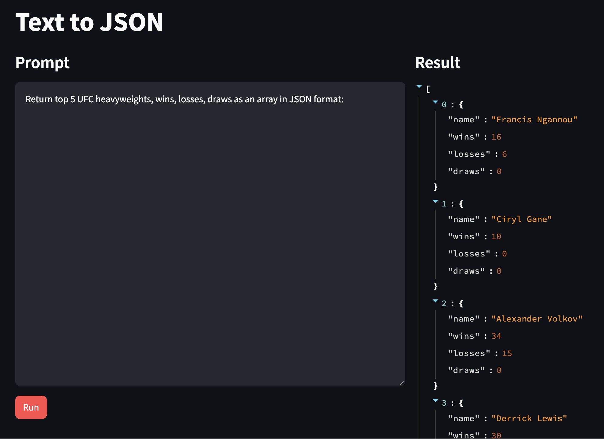This screenshot has height=439, width=604.
Task: Click Lewis's wins value of 30
Action: 496,435
